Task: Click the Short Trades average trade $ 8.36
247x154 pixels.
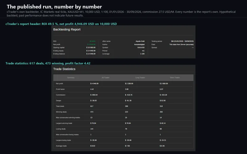Action: tap(162, 146)
